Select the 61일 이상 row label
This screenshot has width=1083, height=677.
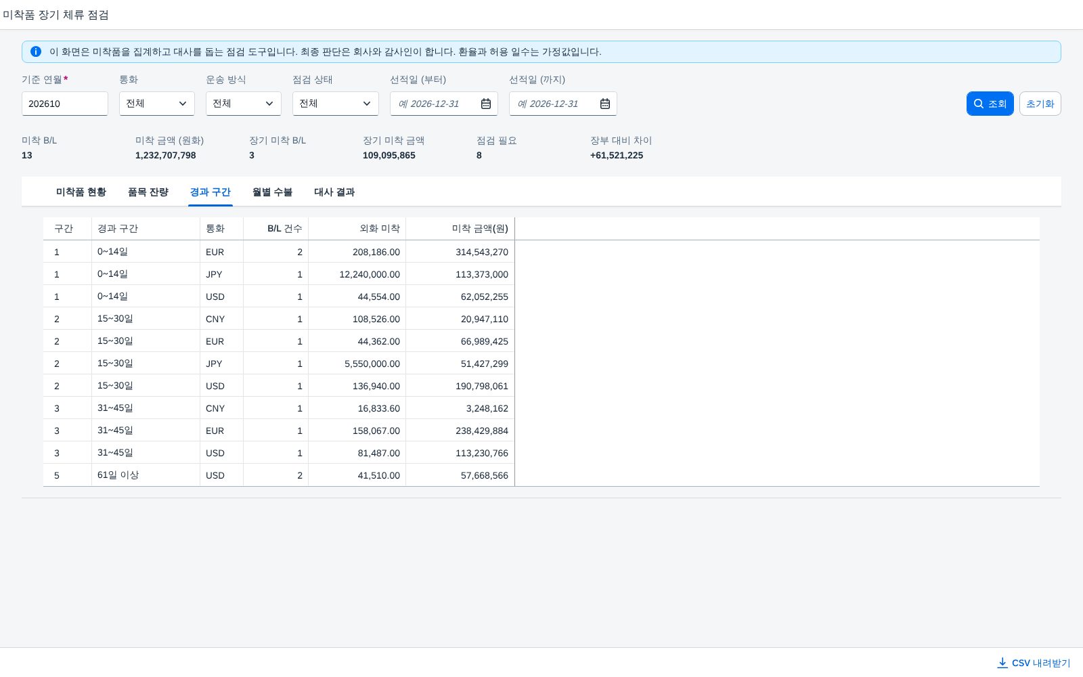click(118, 475)
